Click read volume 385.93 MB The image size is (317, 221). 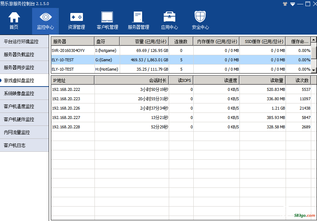pos(276,118)
